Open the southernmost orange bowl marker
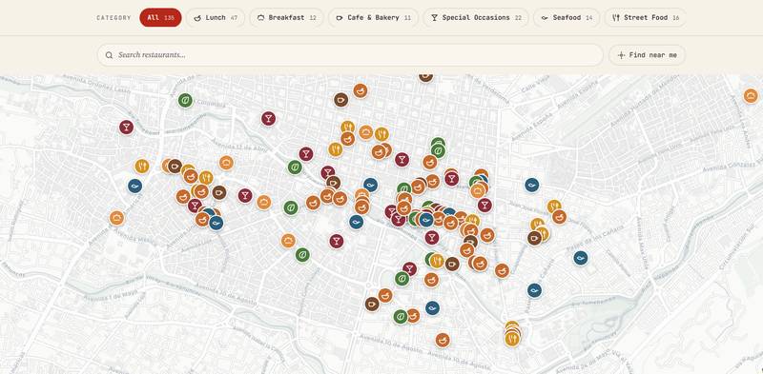This screenshot has height=374, width=763. click(x=443, y=341)
